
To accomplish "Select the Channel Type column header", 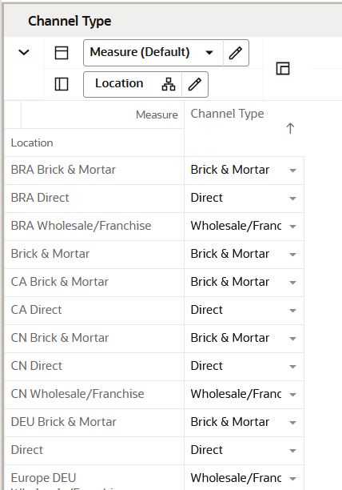I will (x=227, y=114).
